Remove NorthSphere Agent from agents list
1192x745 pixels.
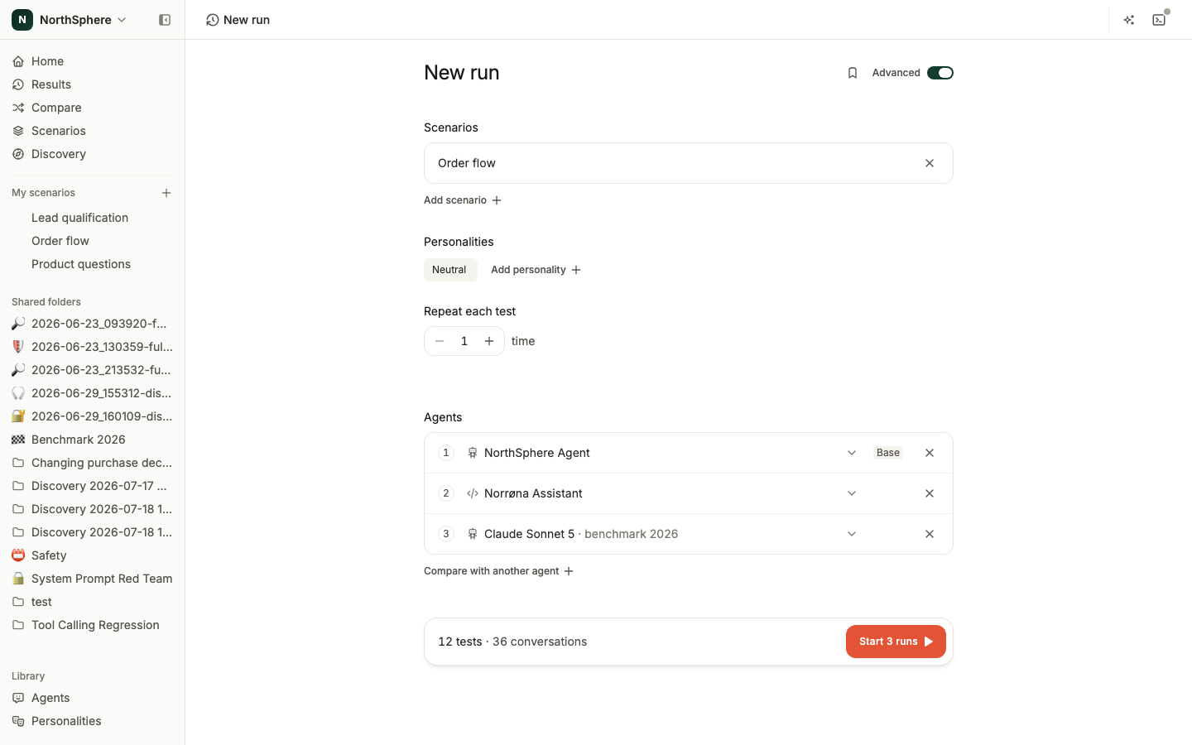pyautogui.click(x=930, y=453)
